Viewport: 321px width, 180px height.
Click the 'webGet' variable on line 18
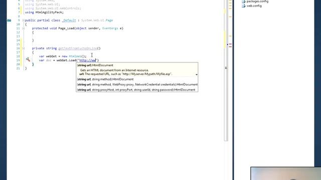point(51,56)
